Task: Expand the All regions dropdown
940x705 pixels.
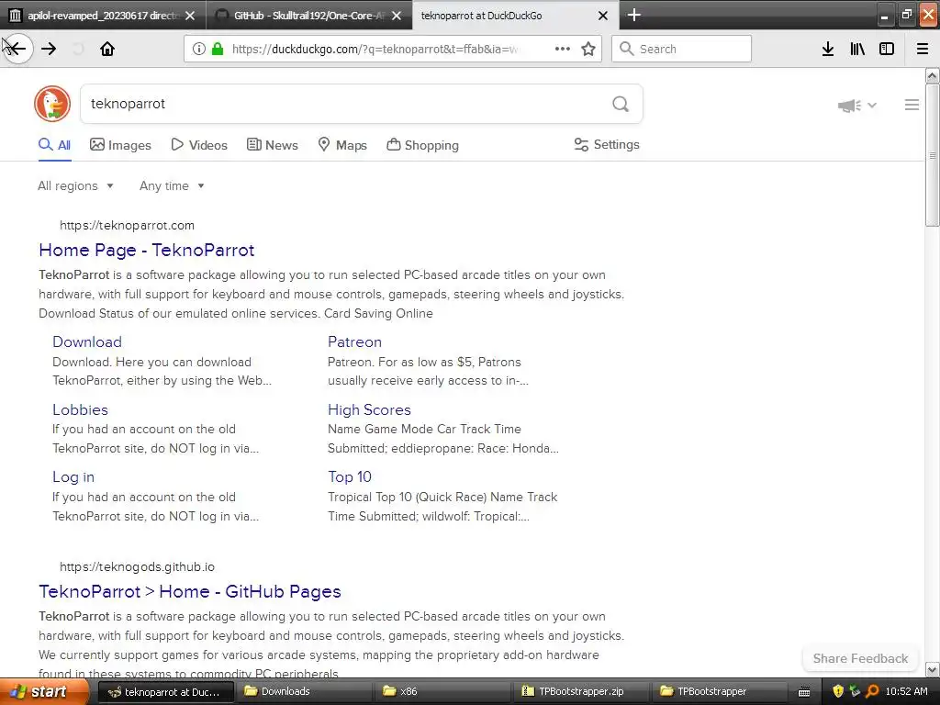Action: tap(75, 185)
